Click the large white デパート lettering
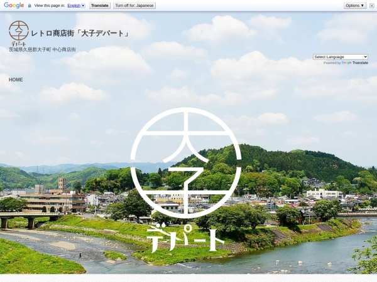The image size is (377, 282). point(185,238)
